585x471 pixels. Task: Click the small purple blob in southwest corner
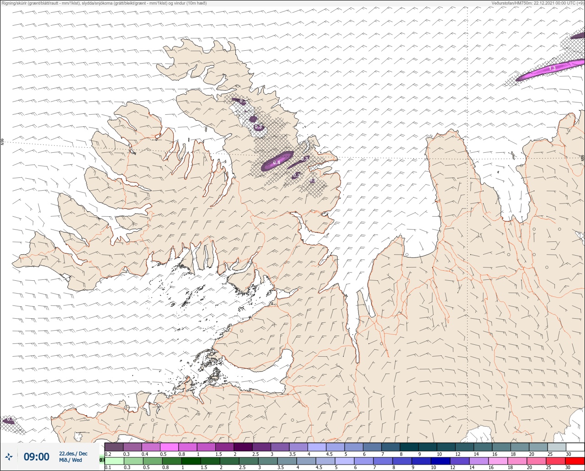point(9,420)
